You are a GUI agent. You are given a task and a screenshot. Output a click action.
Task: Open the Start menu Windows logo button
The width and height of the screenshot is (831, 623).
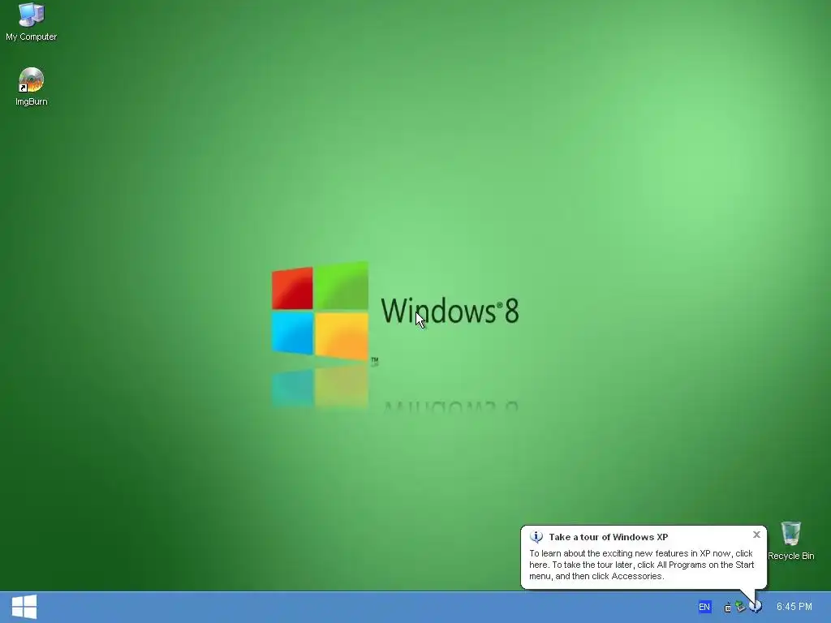pyautogui.click(x=24, y=607)
